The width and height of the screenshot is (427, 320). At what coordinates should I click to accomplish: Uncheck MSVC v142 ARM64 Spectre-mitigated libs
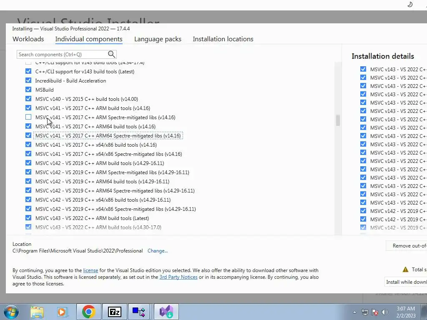click(x=28, y=190)
